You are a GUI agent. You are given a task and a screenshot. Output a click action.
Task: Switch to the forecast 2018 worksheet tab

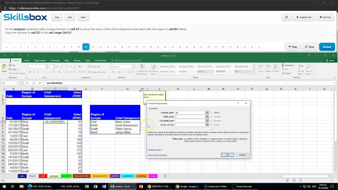81,176
